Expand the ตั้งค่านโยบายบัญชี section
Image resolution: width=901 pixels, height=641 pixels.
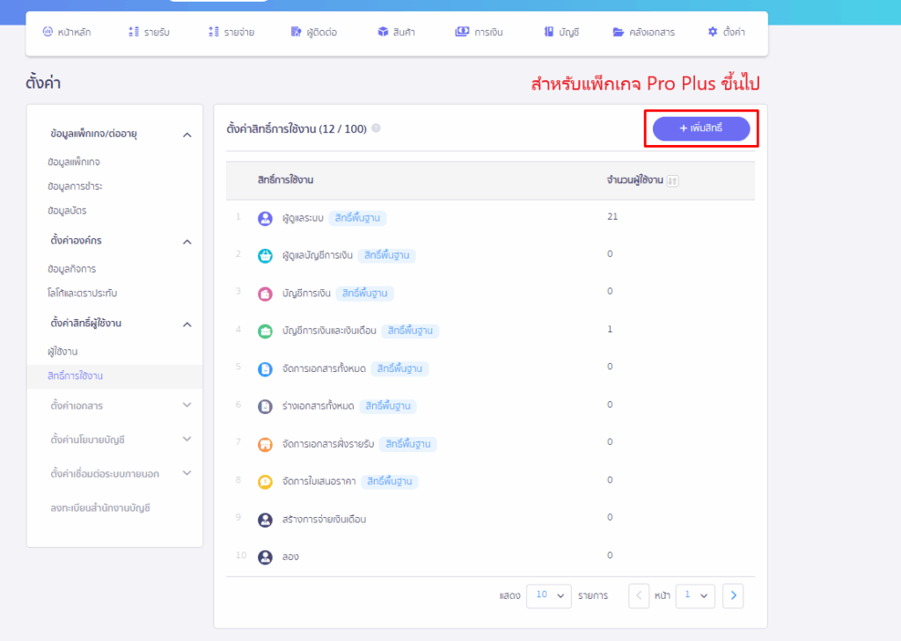187,438
